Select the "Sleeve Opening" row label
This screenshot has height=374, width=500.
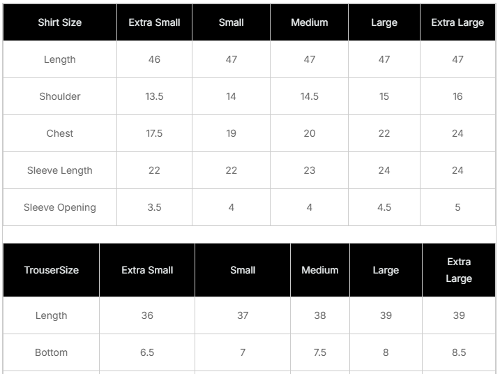pos(60,207)
